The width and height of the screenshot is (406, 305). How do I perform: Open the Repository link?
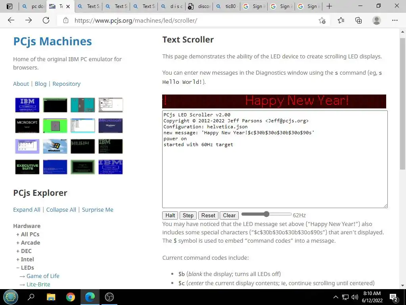click(x=67, y=84)
